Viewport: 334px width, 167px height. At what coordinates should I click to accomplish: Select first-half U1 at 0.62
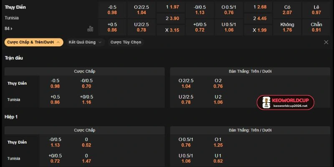pyautogui.click(x=218, y=159)
